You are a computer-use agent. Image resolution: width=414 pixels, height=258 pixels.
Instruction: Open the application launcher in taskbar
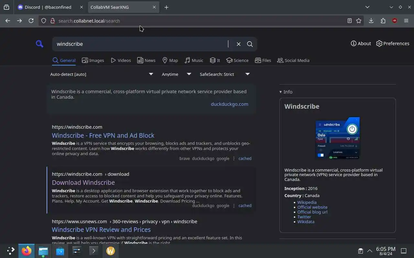11,251
